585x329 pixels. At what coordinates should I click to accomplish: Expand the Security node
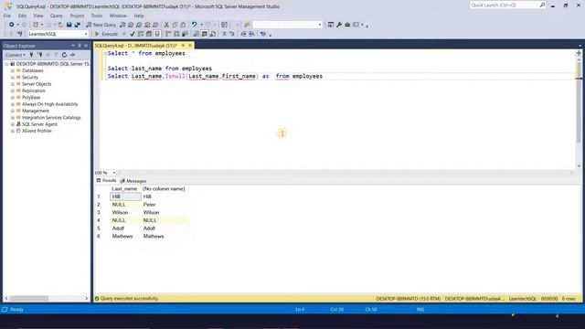tap(12, 78)
